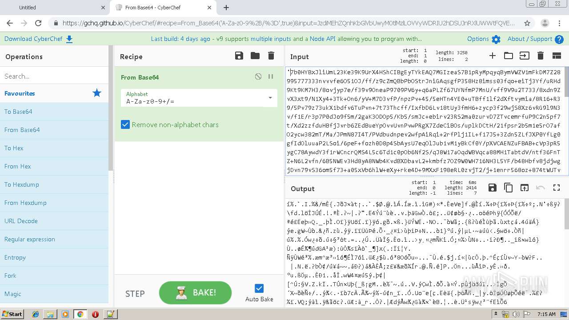This screenshot has width=569, height=320.
Task: Select the From Hex operation
Action: [54, 166]
